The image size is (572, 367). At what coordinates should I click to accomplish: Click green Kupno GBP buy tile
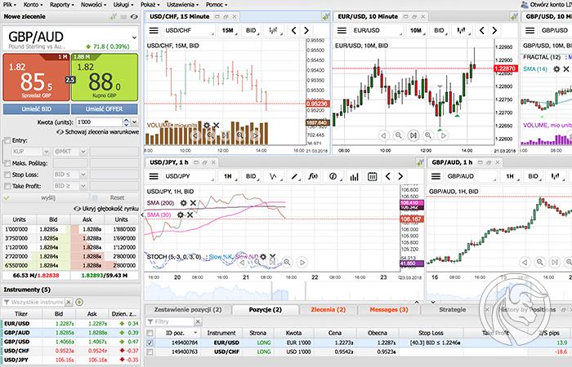pos(105,77)
